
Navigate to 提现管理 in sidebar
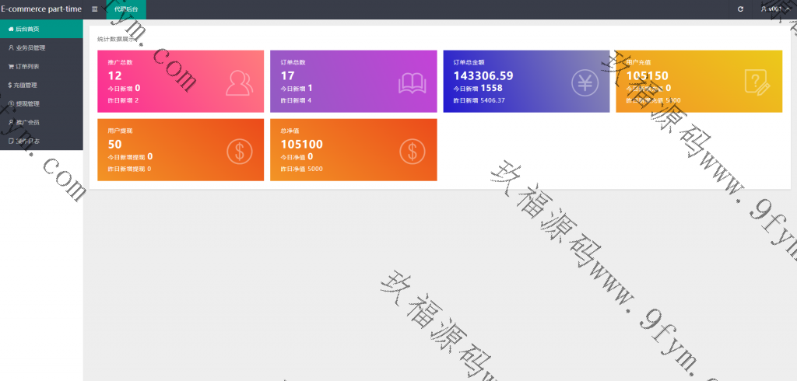(27, 103)
